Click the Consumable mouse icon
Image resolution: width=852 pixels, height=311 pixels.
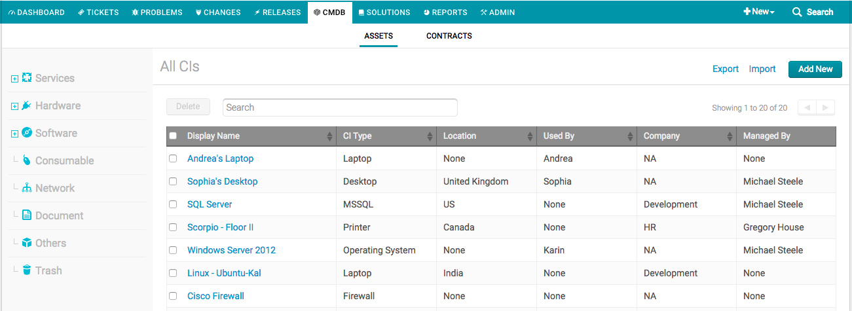pos(27,160)
